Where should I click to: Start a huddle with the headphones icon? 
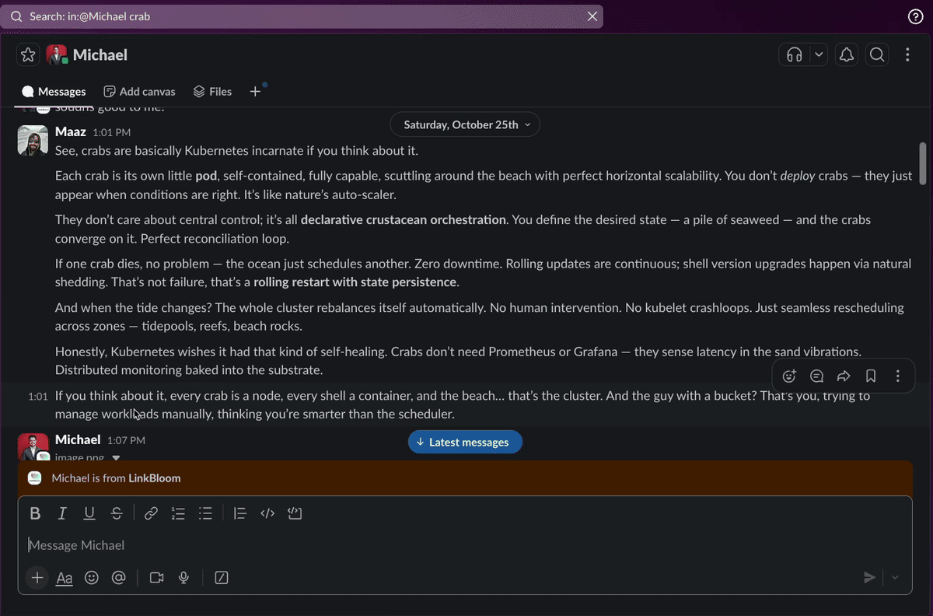[794, 54]
